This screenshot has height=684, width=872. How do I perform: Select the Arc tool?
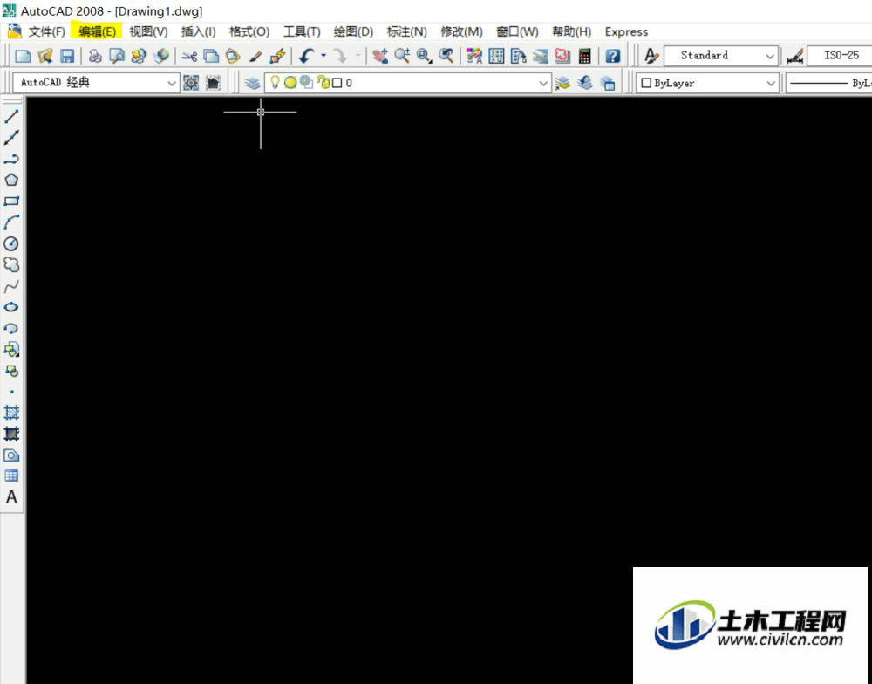11,222
